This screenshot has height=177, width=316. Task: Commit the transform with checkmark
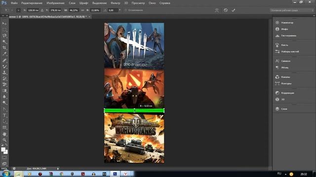tap(234, 10)
